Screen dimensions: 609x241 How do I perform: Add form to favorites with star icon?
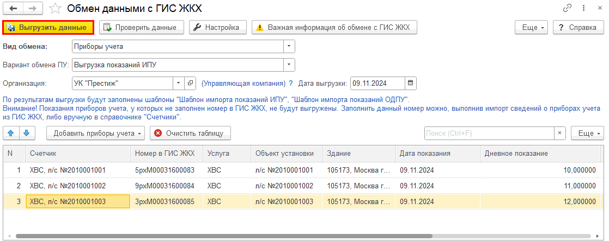pyautogui.click(x=55, y=8)
